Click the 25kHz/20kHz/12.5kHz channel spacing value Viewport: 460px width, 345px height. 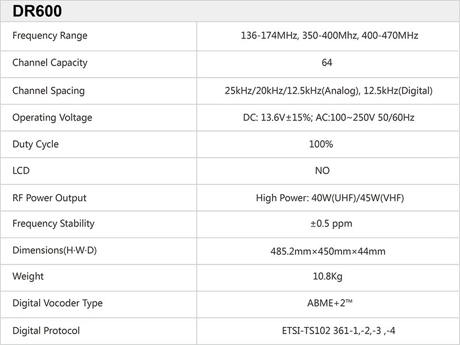(x=328, y=90)
